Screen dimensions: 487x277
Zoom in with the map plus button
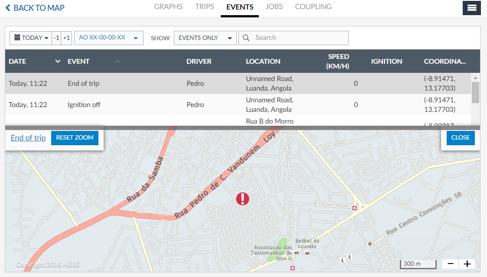click(467, 264)
